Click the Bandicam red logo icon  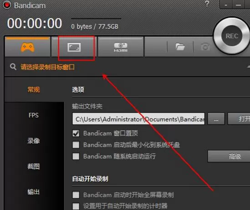(x=7, y=5)
